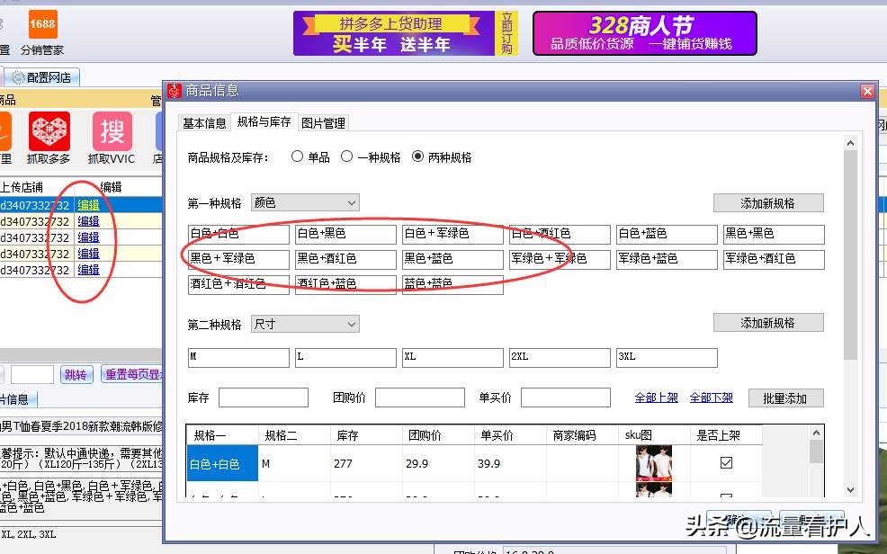Switch to the 基本信息 basic info tab
The height and width of the screenshot is (554, 887).
pyautogui.click(x=203, y=122)
